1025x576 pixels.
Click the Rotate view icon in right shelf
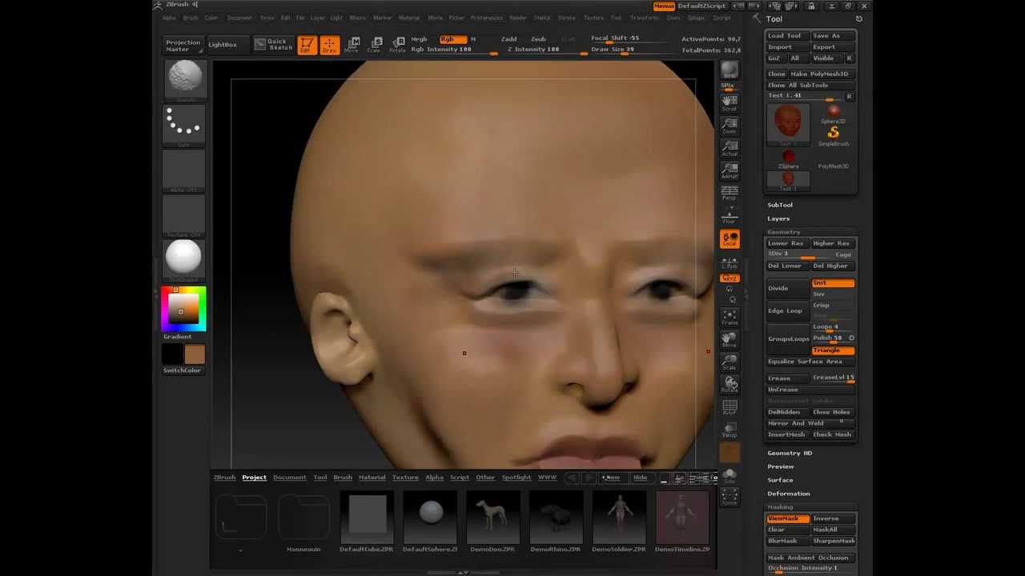pyautogui.click(x=730, y=385)
